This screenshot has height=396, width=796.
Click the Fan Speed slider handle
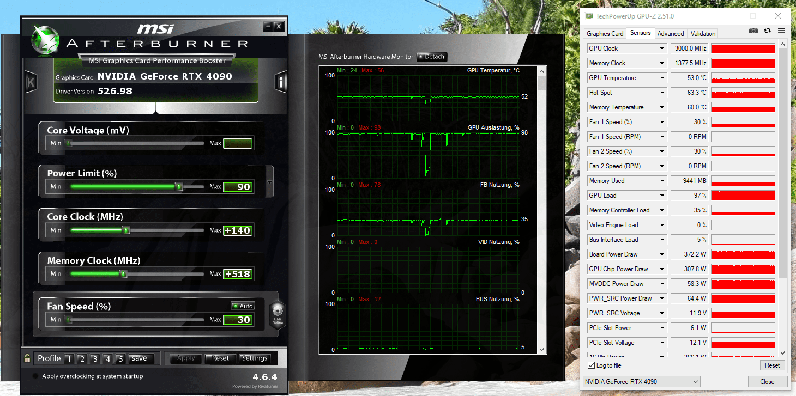(x=69, y=320)
